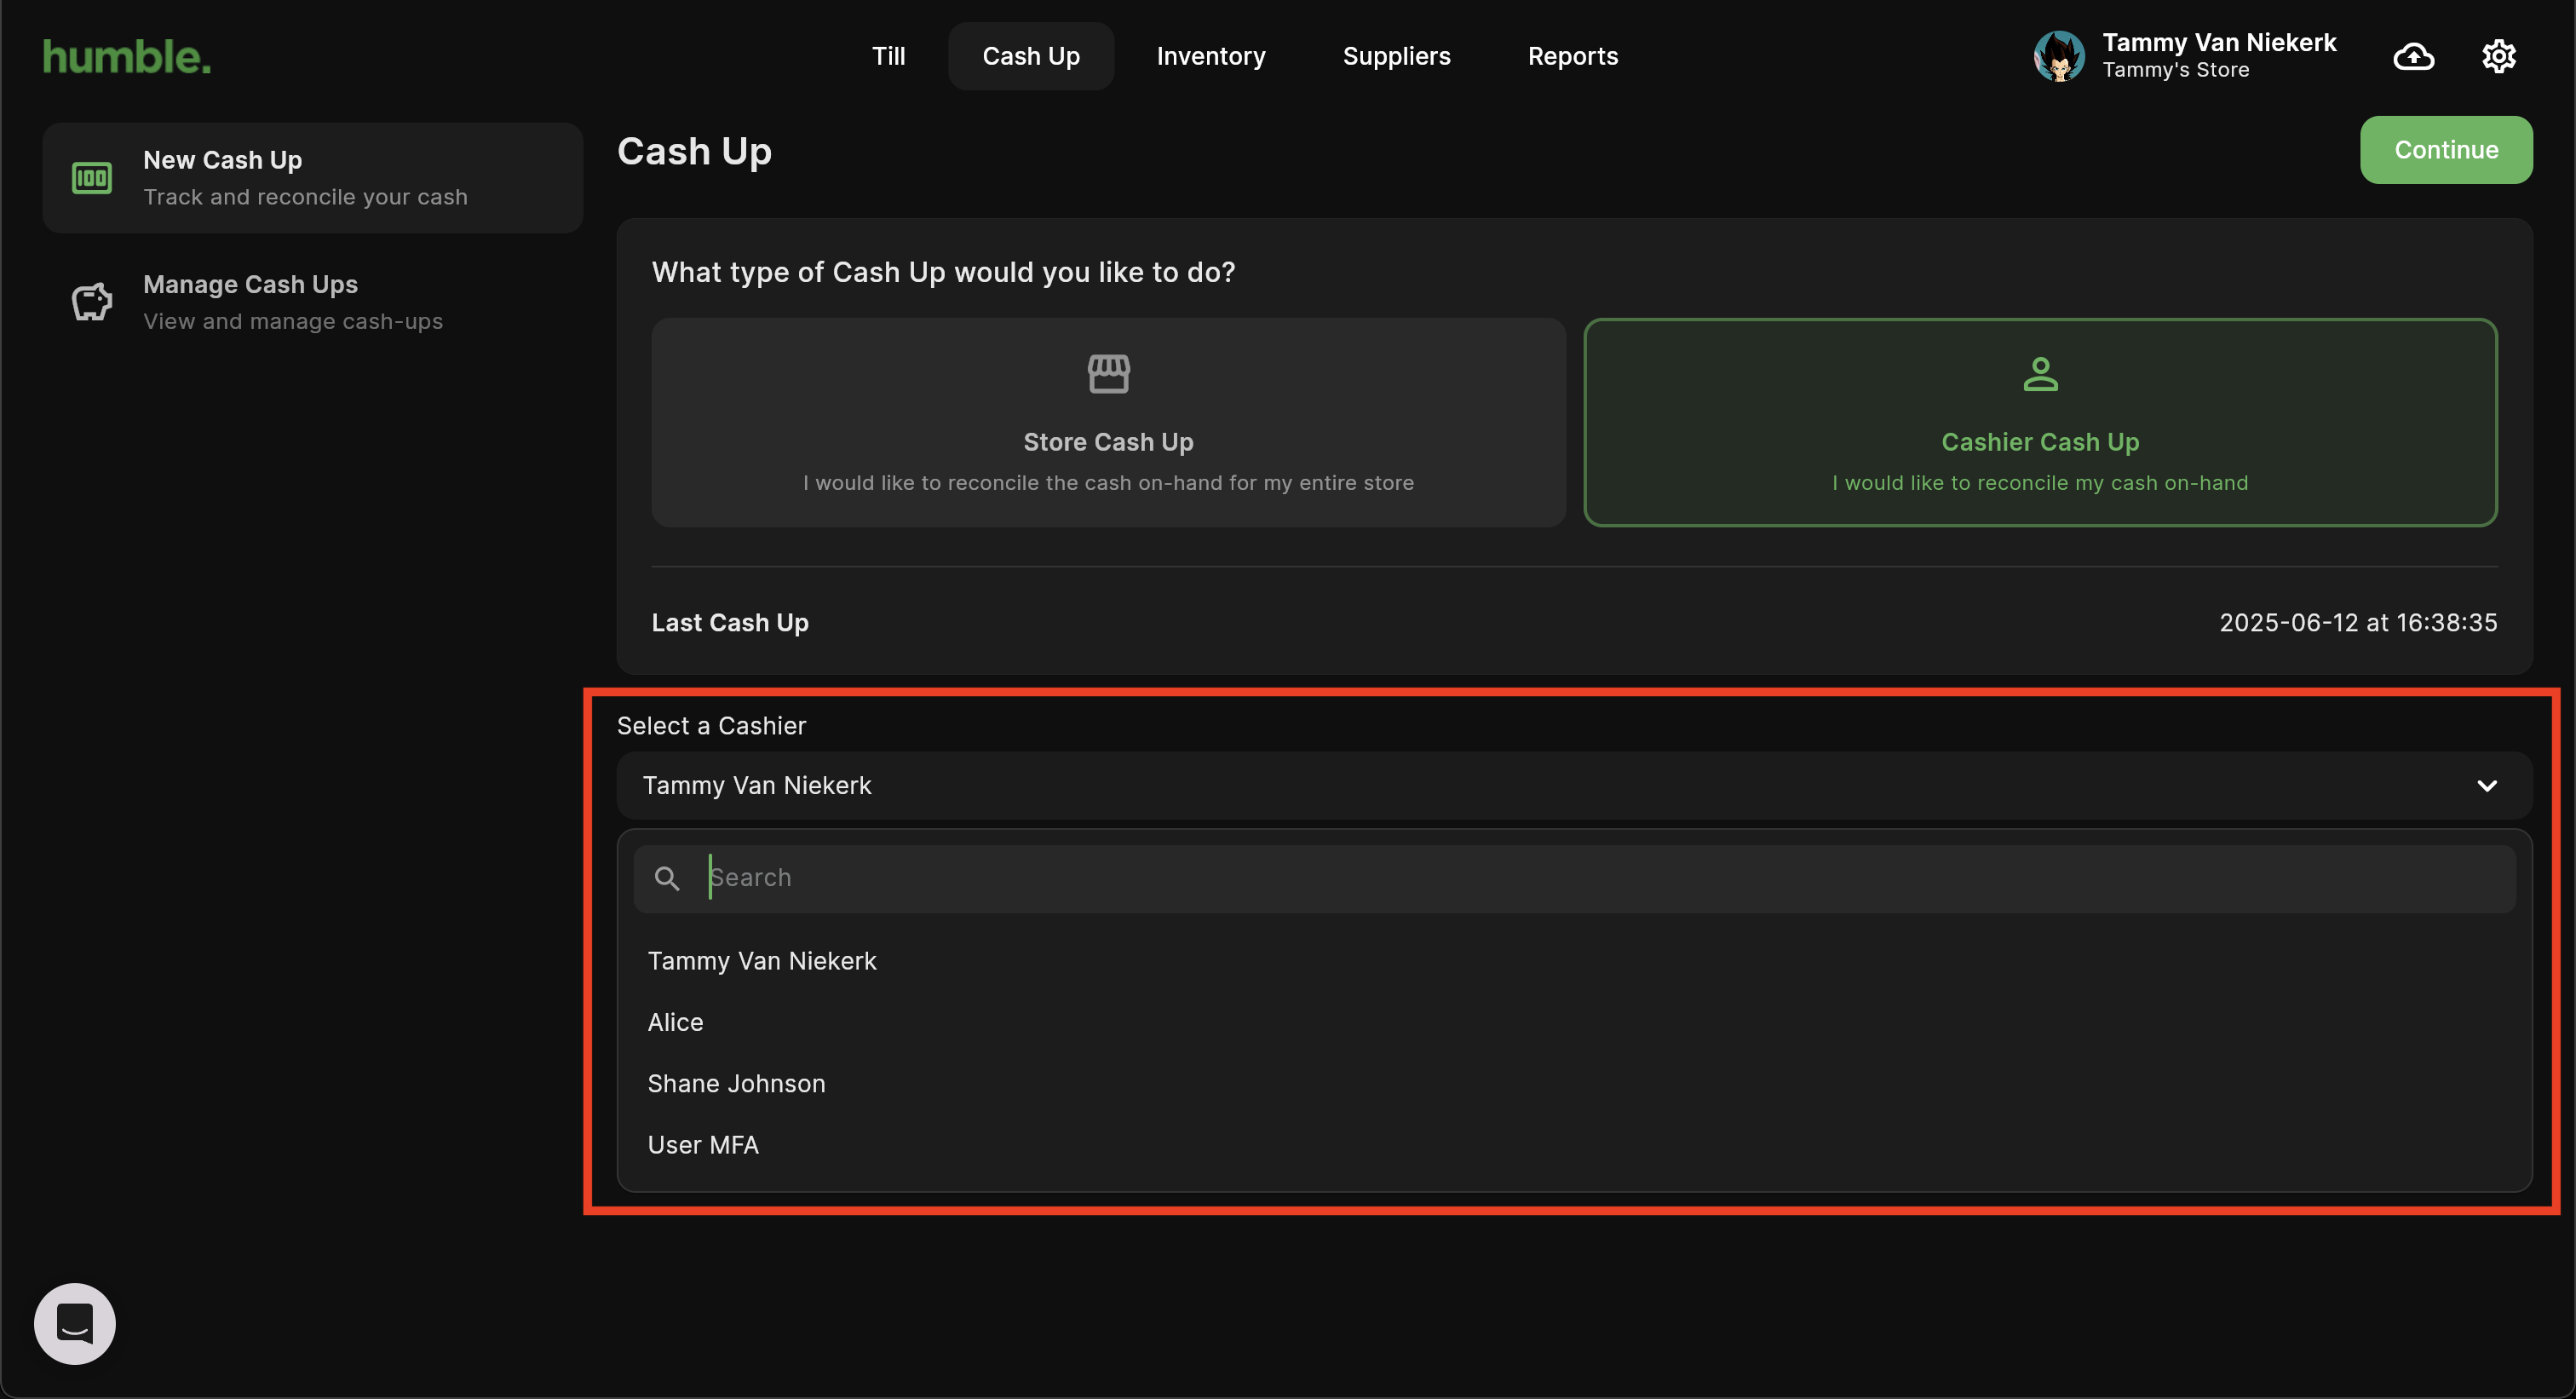Choose the Store Cash Up option
This screenshot has height=1399, width=2576.
1108,423
